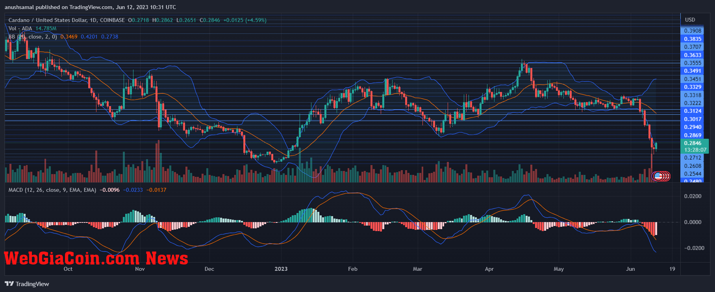715x292 pixels.
Task: Click the close price C0.2846
Action: pos(210,20)
